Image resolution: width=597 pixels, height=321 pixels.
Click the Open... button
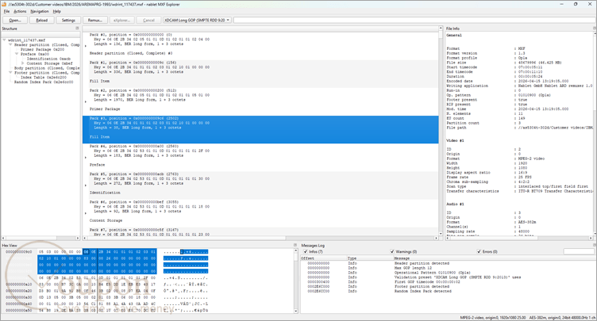[15, 20]
